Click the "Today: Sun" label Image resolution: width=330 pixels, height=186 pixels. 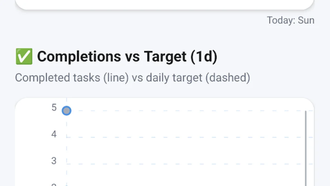pos(290,20)
